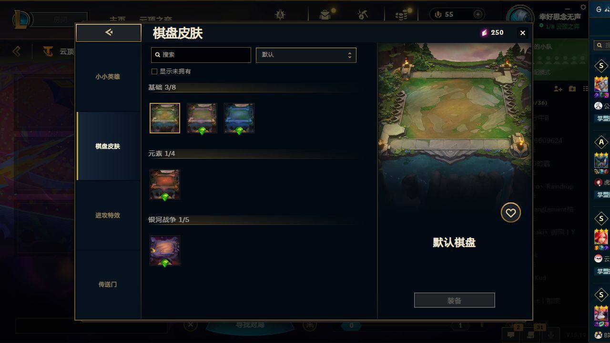Viewport: 610px width, 343px height.
Task: Click the dropdown arrows on 默认 selector
Action: [349, 55]
